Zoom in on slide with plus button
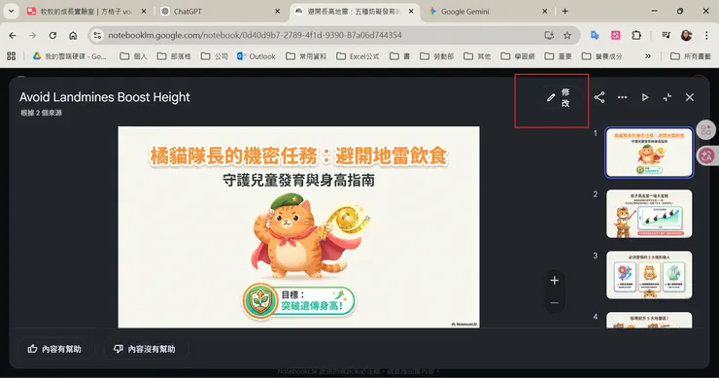 pyautogui.click(x=555, y=280)
